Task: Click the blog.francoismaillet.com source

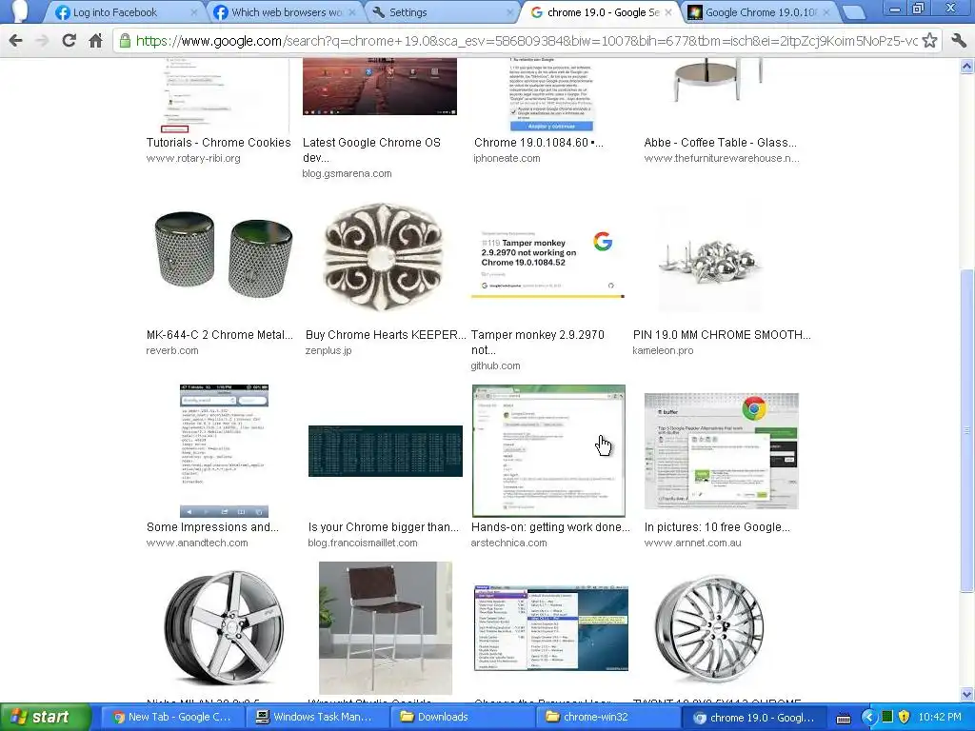Action: (363, 543)
